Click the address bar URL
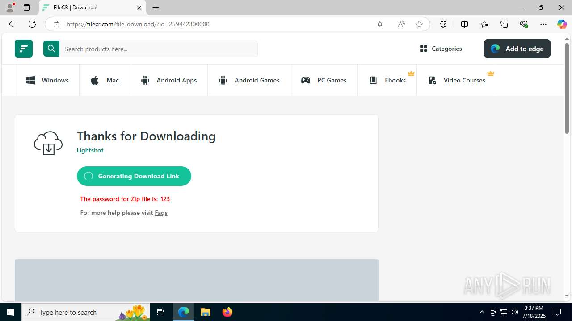This screenshot has height=321, width=572. [x=138, y=24]
